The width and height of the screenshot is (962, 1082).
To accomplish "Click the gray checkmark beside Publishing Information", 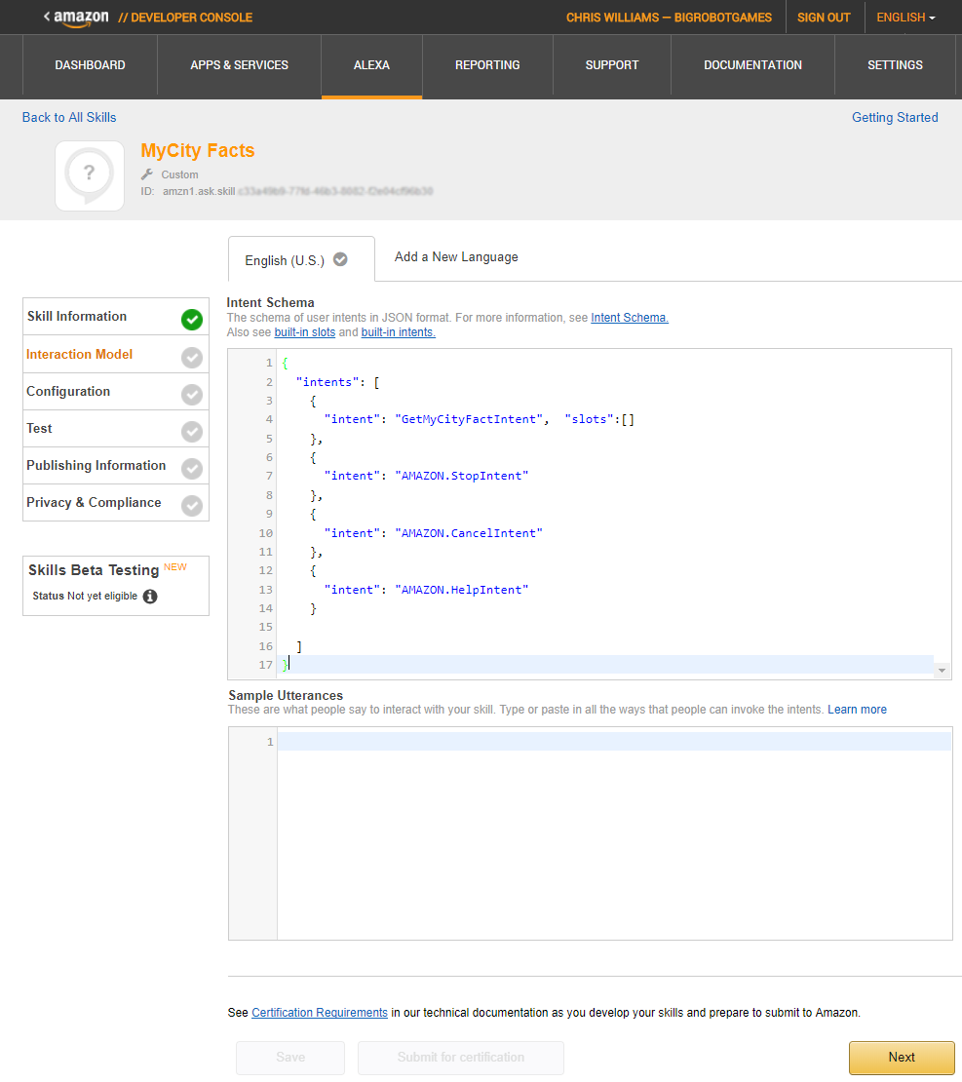I will click(x=192, y=468).
